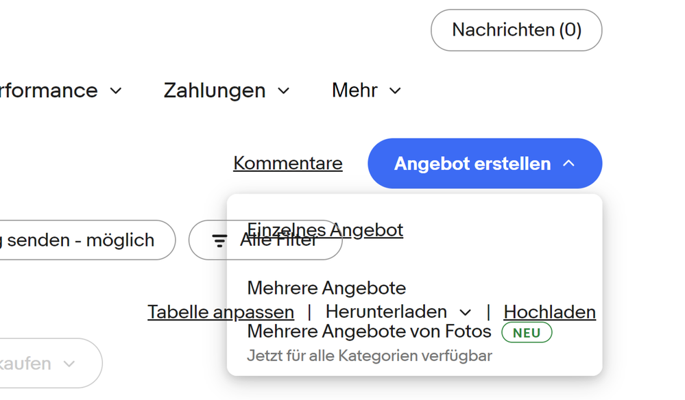Image resolution: width=685 pixels, height=400 pixels.
Task: Collapse the Angebot erstellen dropdown via its chevron
Action: click(570, 163)
